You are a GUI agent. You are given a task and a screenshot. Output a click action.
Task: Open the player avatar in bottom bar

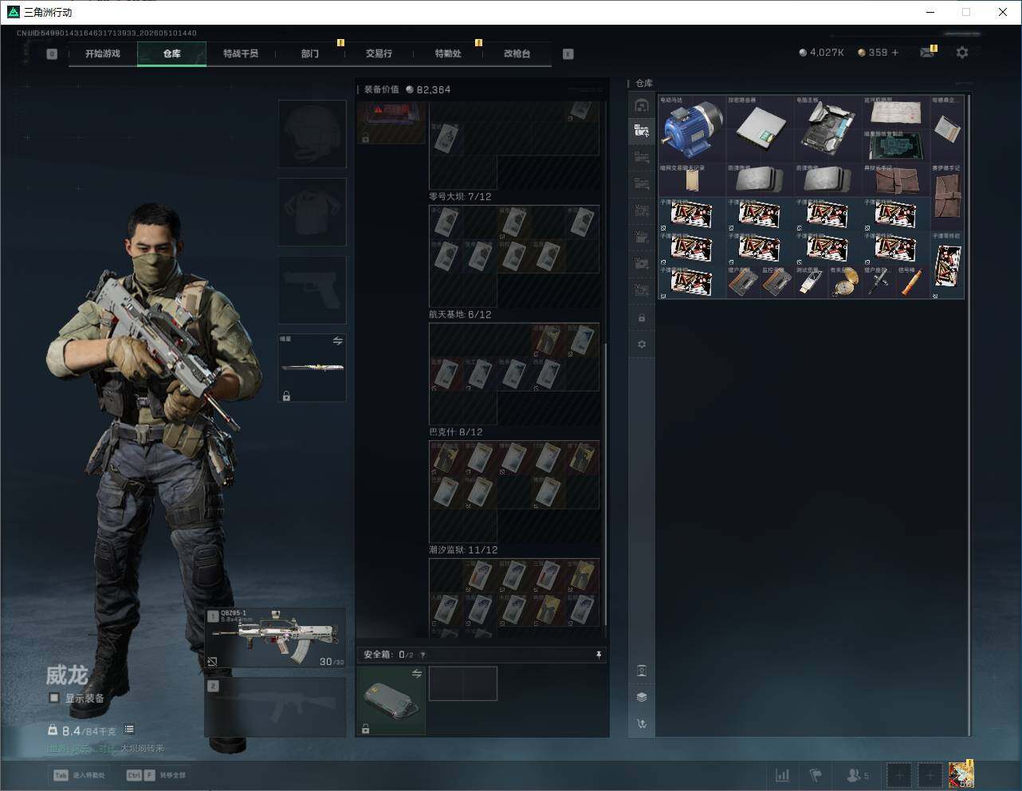[x=961, y=774]
